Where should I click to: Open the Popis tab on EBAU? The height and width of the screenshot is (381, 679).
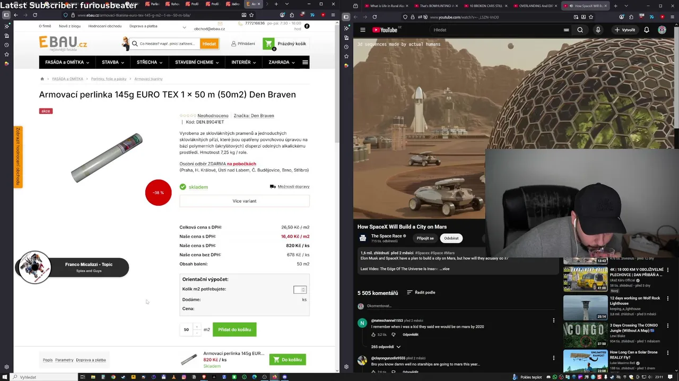[x=48, y=360]
